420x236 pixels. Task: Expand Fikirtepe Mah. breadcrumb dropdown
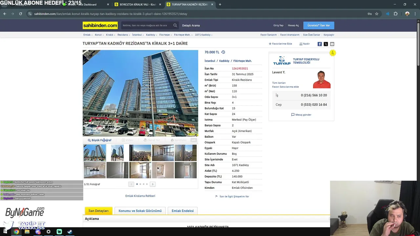(x=192, y=35)
